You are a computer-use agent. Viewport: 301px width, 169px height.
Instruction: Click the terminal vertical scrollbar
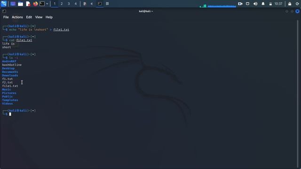point(298,94)
